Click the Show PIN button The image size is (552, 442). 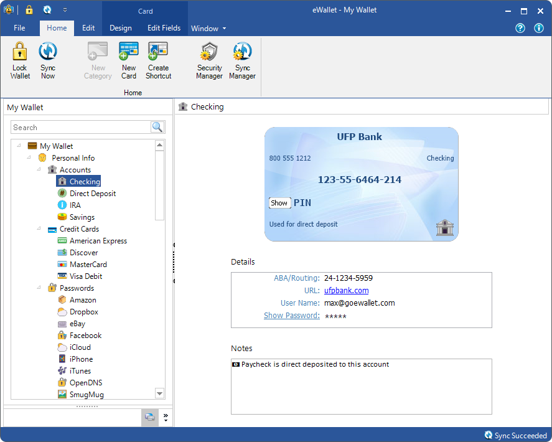pyautogui.click(x=280, y=203)
